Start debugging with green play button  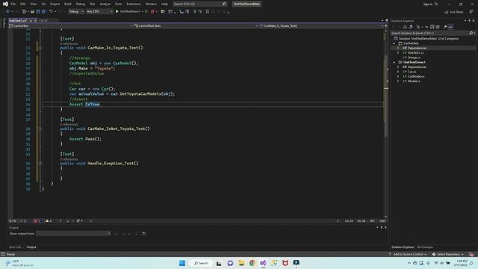(117, 12)
